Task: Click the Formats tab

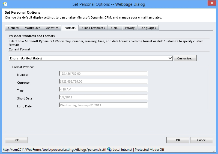Action: [x=70, y=28]
